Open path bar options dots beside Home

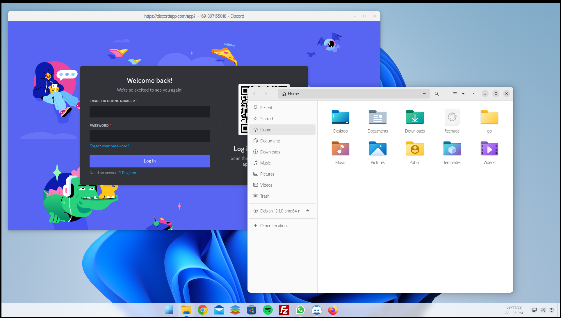pos(424,94)
